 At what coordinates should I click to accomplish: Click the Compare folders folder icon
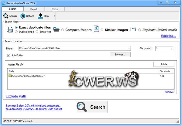point(57,29)
